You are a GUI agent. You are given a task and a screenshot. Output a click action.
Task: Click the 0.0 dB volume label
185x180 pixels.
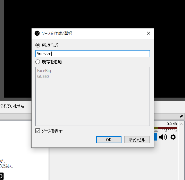tap(172, 124)
